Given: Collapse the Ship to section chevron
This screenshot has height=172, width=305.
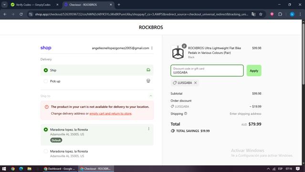Looking at the screenshot, I should (151, 96).
